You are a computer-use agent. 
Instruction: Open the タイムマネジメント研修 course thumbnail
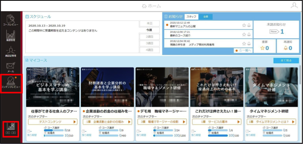(x=271, y=87)
